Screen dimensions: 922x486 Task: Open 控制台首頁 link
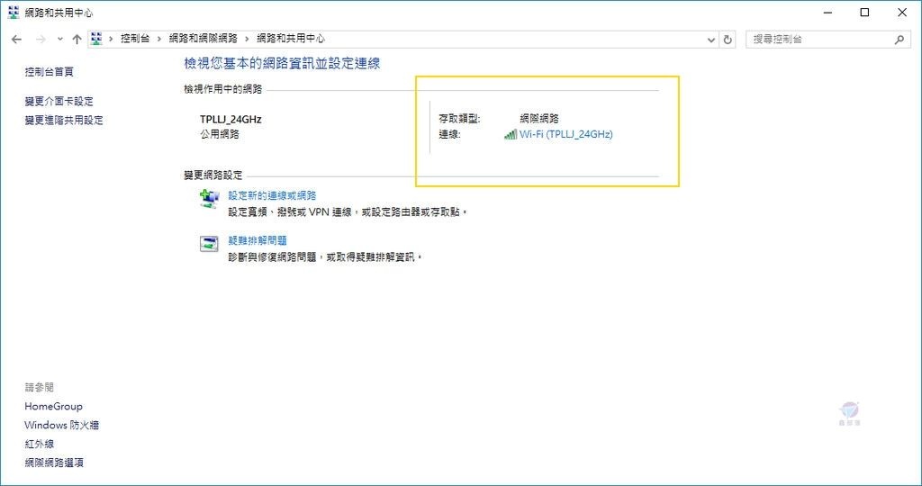point(50,72)
